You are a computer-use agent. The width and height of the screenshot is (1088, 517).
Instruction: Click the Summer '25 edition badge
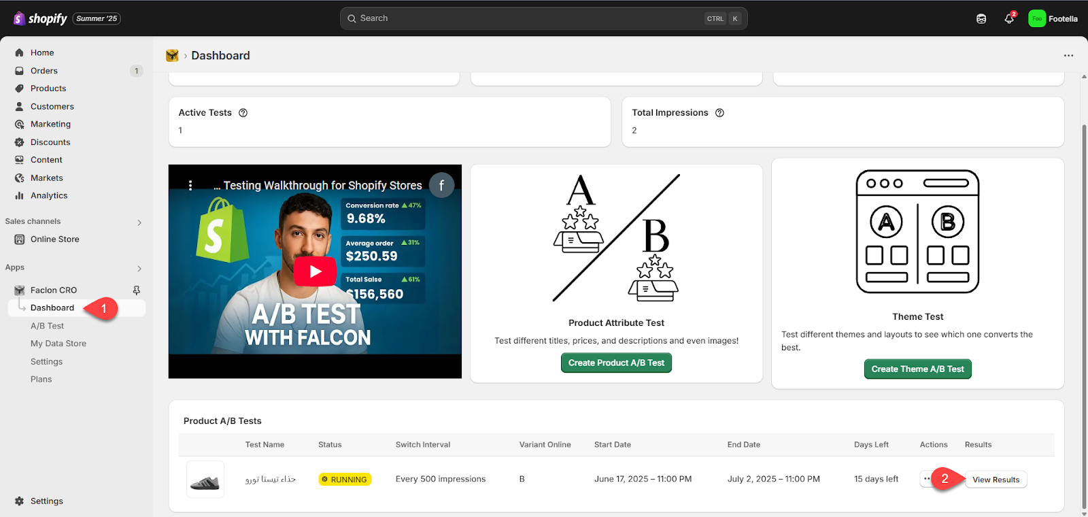97,18
